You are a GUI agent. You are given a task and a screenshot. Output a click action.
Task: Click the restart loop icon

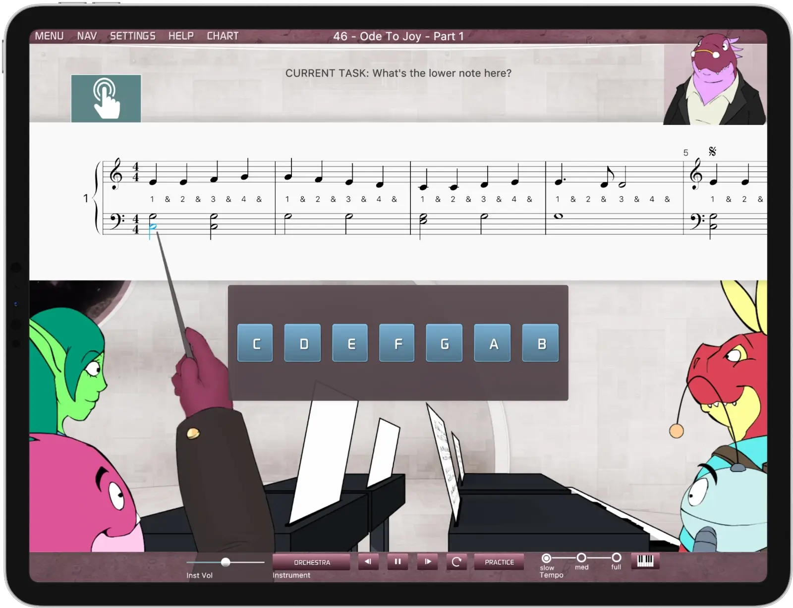(x=457, y=561)
